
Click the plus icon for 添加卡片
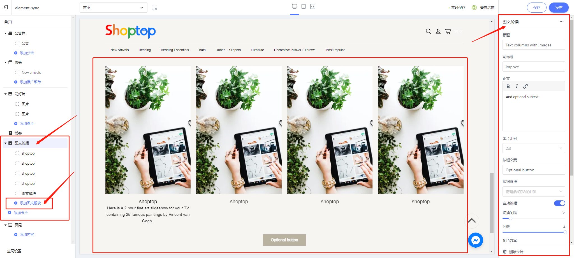tap(10, 213)
